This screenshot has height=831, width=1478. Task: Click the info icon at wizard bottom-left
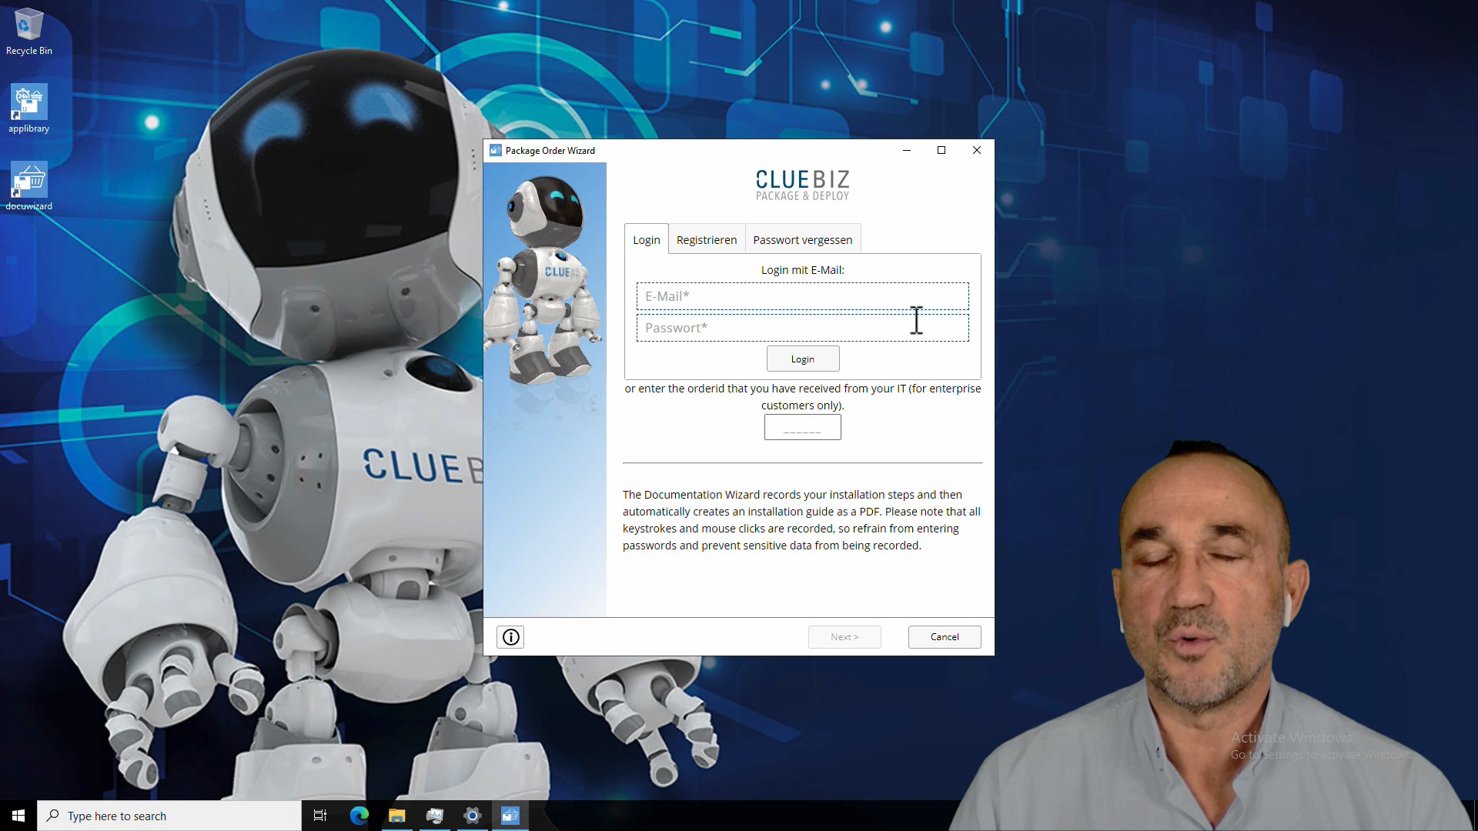510,637
